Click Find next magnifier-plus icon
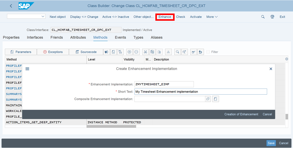Image resolution: width=293 pixels, height=148 pixels. click(184, 52)
